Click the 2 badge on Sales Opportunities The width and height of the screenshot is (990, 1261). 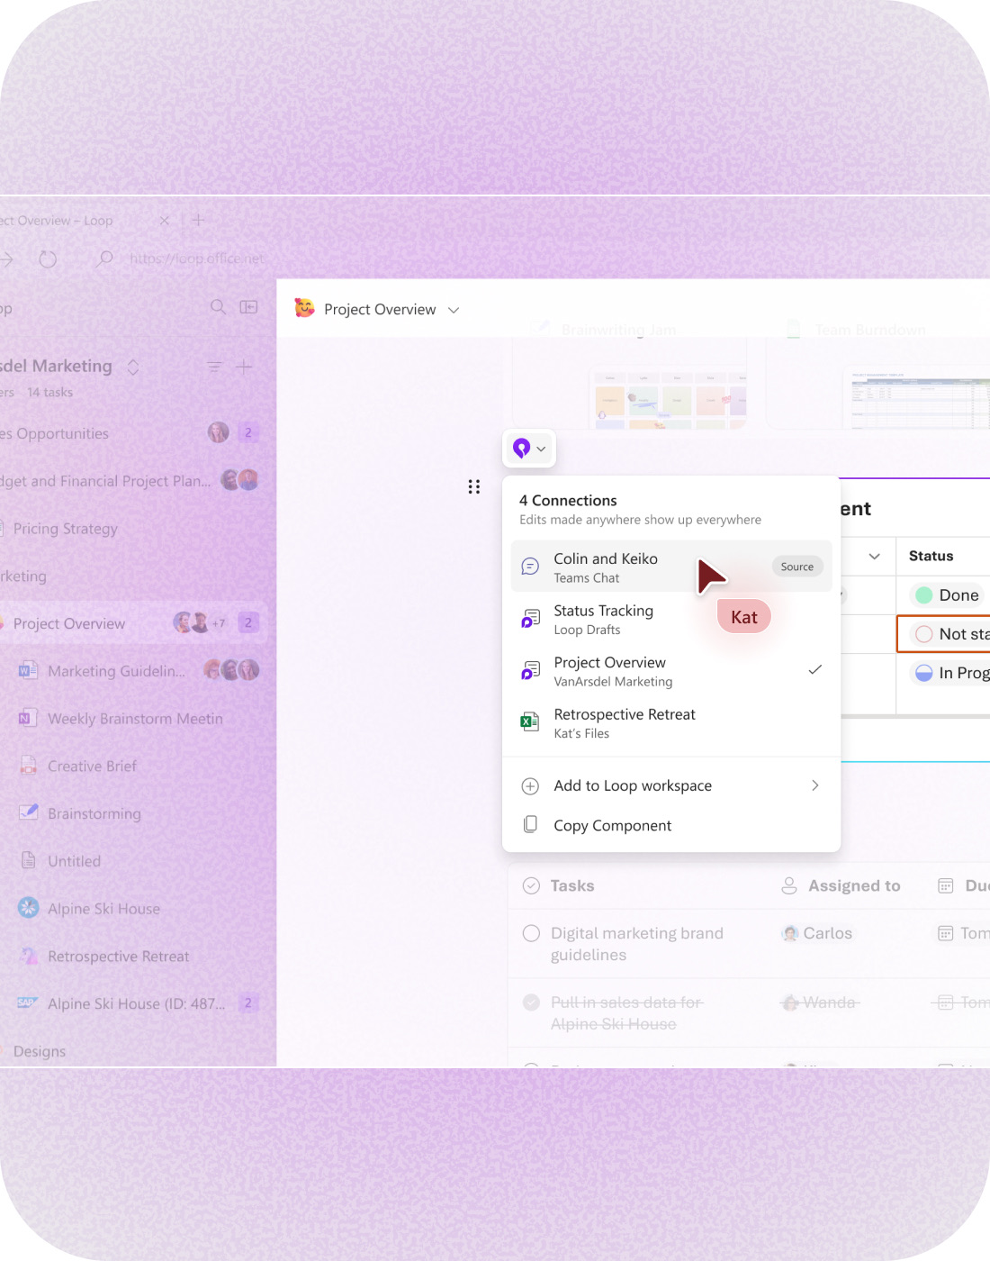(248, 432)
